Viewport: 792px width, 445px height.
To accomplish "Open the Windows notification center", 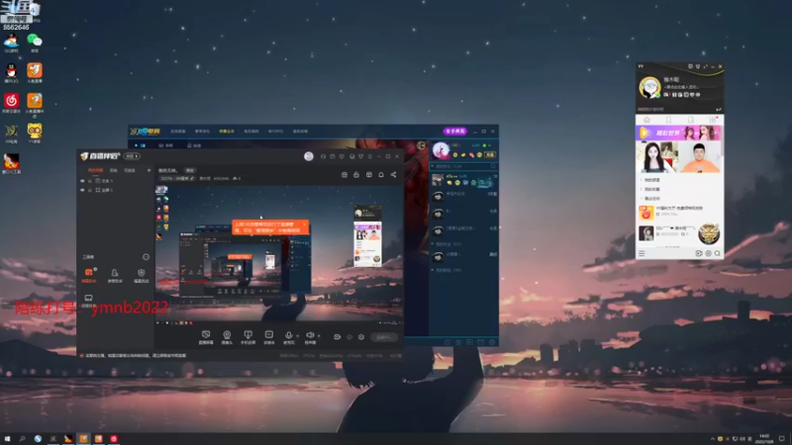I will pyautogui.click(x=782, y=439).
